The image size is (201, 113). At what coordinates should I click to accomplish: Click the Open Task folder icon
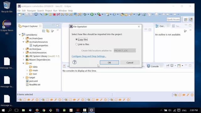126,14
